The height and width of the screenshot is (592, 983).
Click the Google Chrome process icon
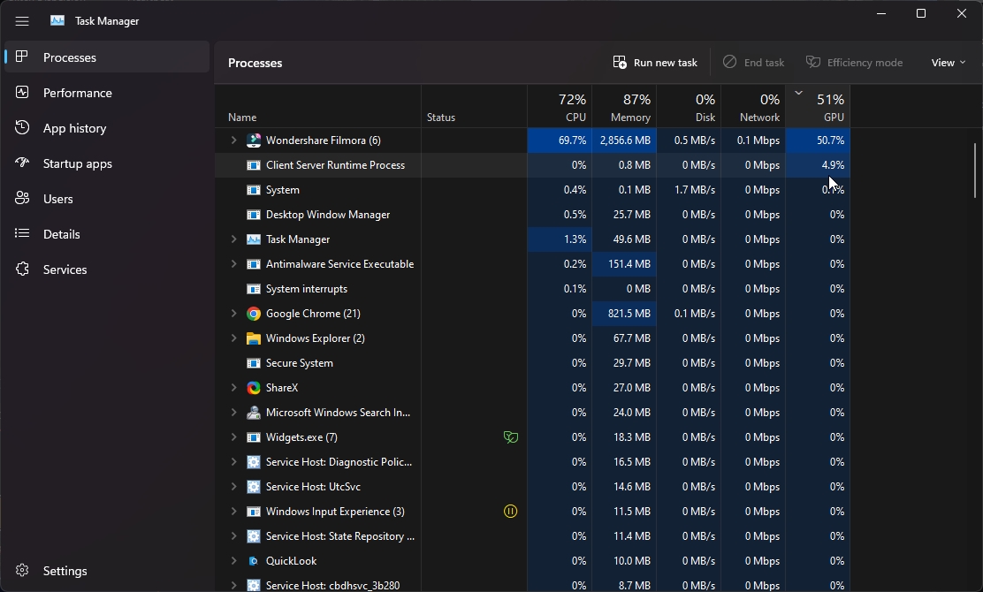tap(254, 313)
